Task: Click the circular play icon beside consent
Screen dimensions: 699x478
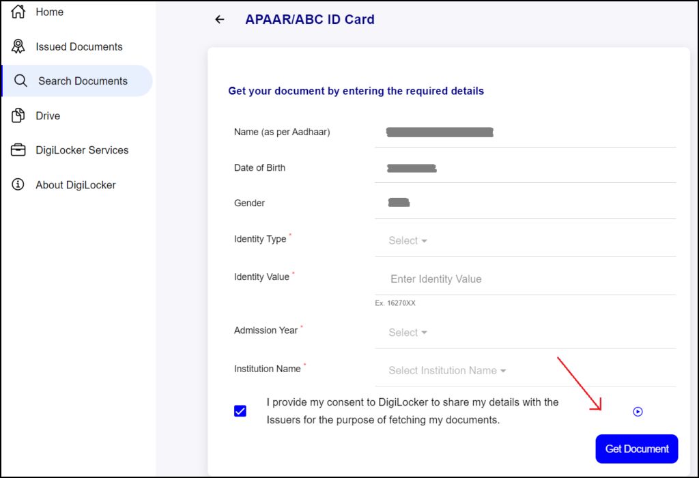Action: tap(638, 412)
